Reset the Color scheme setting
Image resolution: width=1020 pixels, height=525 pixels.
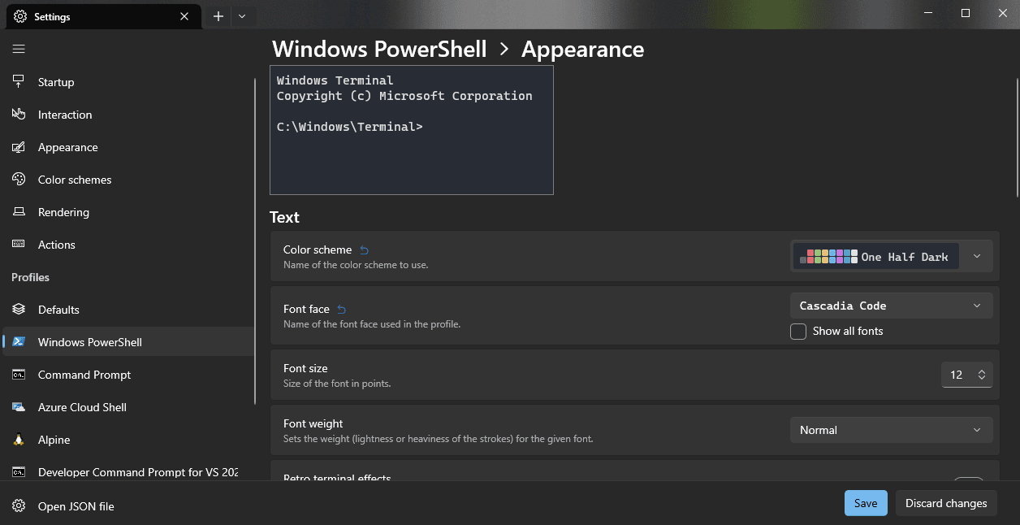pos(363,249)
